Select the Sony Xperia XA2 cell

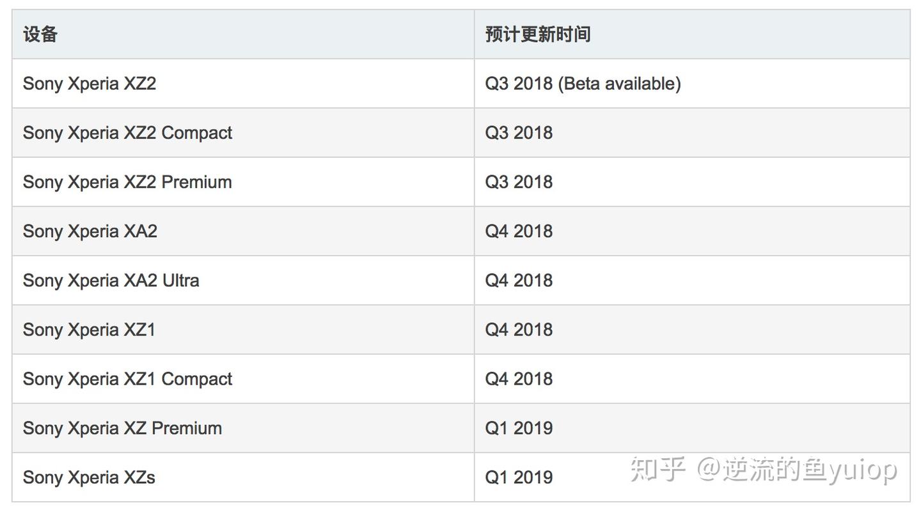(90, 231)
